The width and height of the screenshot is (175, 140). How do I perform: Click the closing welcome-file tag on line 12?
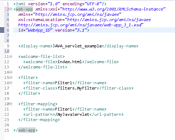(100, 62)
